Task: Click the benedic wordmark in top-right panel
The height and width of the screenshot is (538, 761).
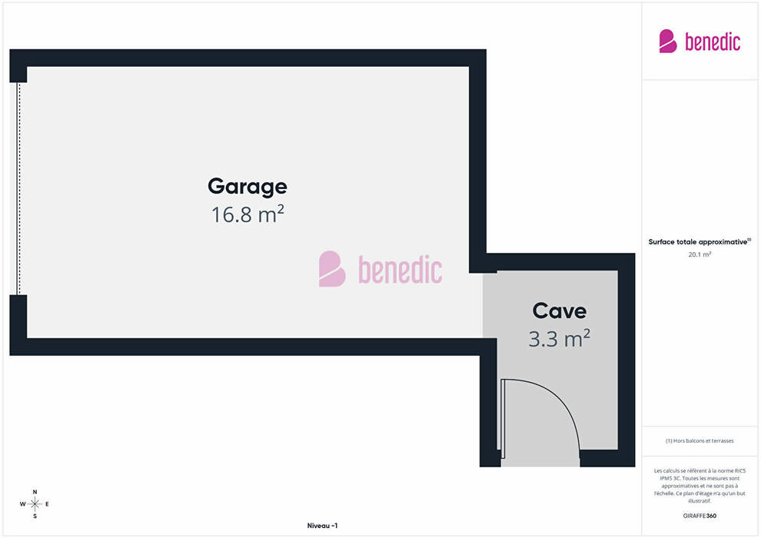Action: pos(713,42)
